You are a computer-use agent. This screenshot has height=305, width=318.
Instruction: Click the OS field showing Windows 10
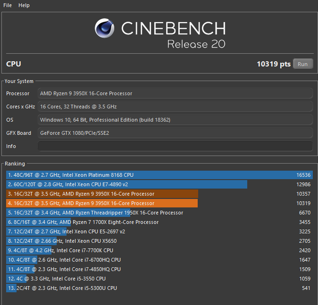(x=175, y=120)
